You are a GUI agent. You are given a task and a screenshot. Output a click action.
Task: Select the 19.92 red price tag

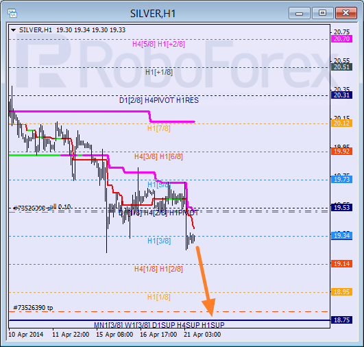(341, 151)
